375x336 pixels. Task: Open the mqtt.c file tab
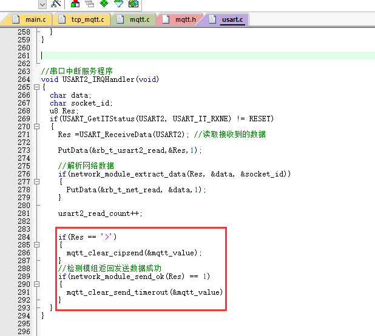[138, 20]
